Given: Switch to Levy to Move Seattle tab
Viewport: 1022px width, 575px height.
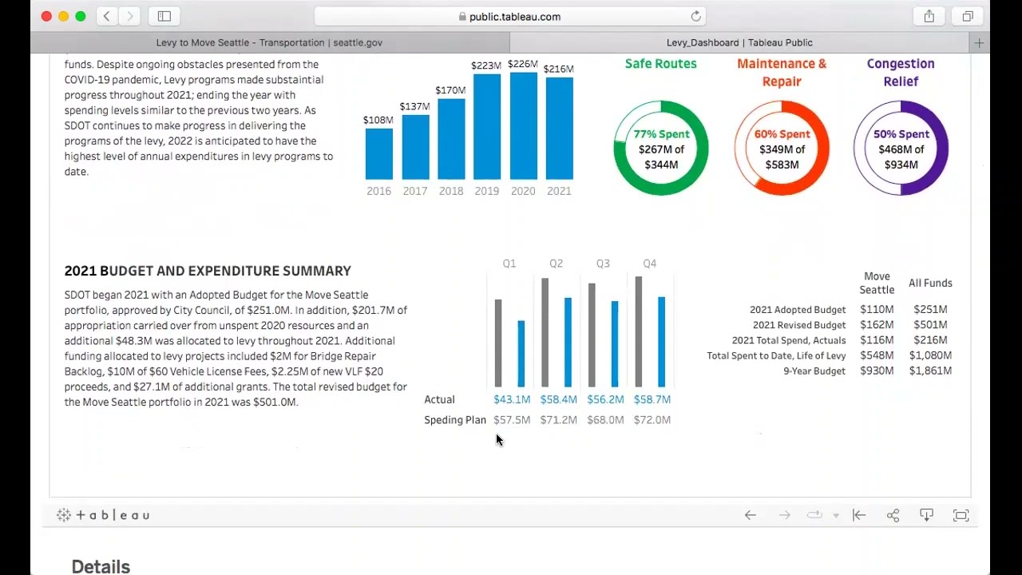Looking at the screenshot, I should (269, 42).
